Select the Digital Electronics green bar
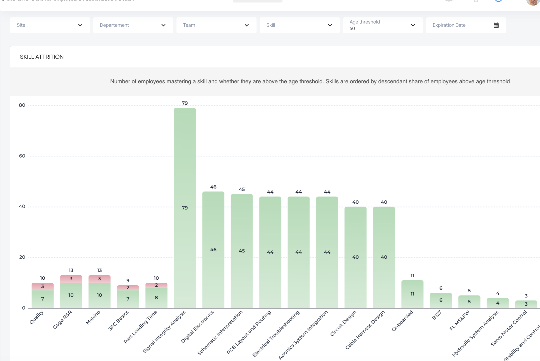This screenshot has height=361, width=540. tap(213, 249)
